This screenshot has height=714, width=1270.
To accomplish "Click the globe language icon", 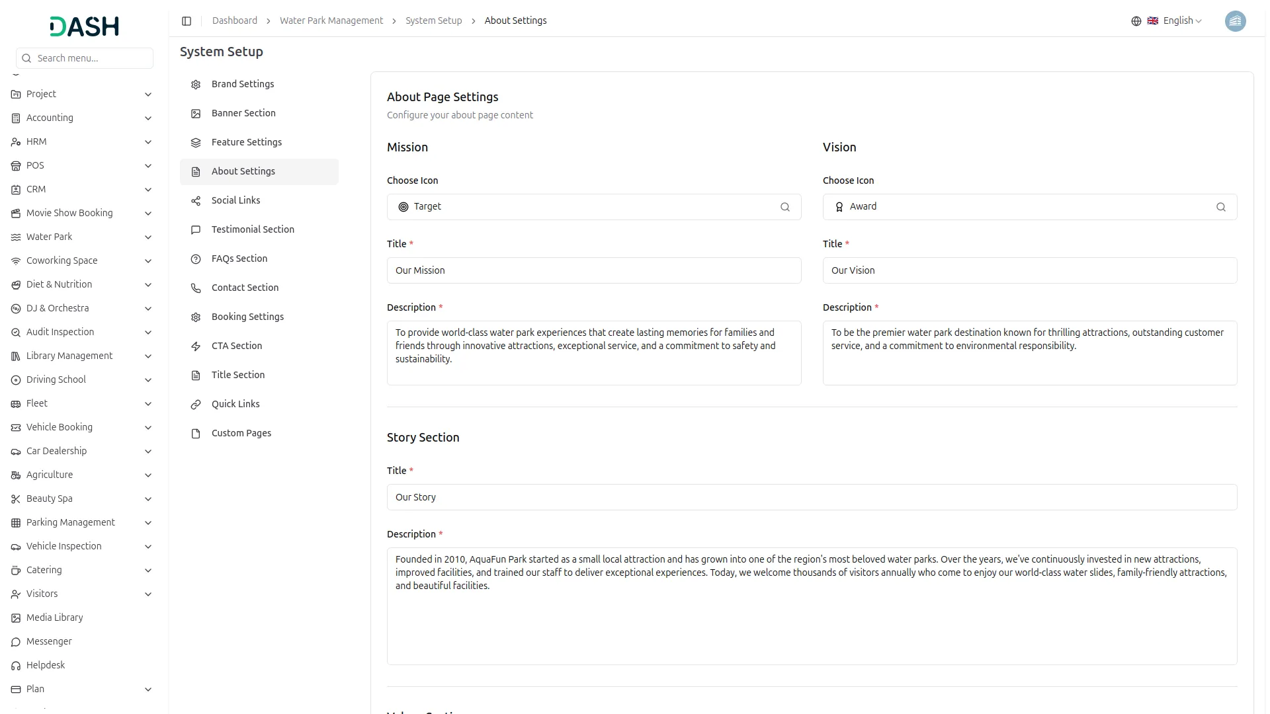I will (x=1136, y=21).
